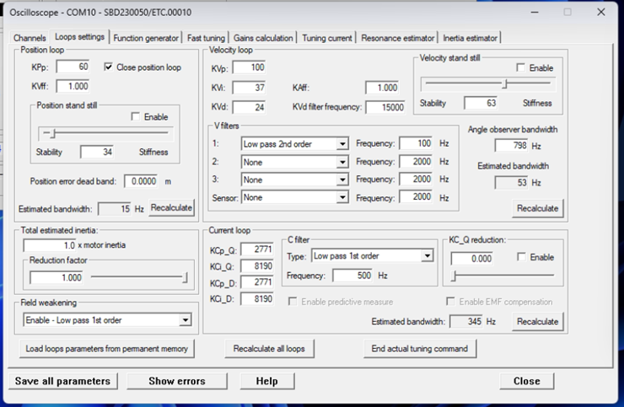624x407 pixels.
Task: Enable Position stand still checkbox
Action: pyautogui.click(x=136, y=117)
